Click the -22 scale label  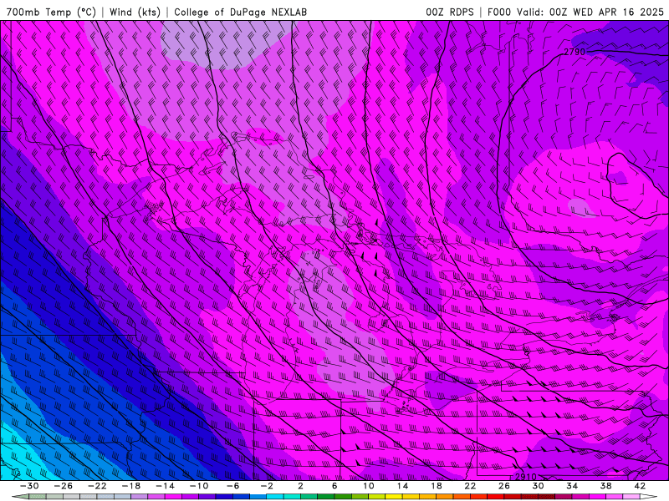coord(97,486)
